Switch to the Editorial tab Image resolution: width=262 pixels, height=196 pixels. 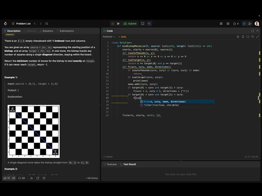coord(30,31)
